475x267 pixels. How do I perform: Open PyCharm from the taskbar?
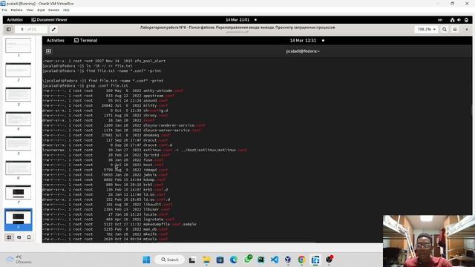pos(261,260)
